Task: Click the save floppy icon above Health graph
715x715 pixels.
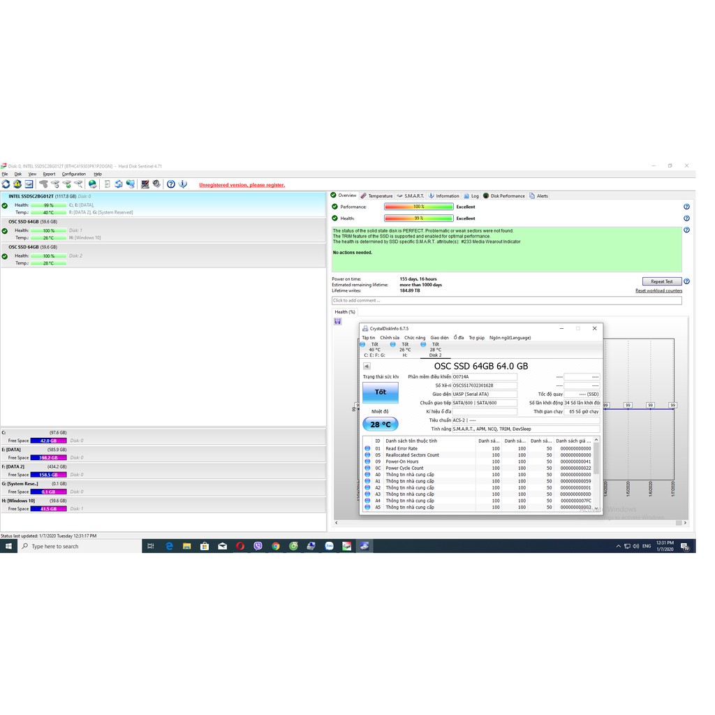Action: [338, 321]
